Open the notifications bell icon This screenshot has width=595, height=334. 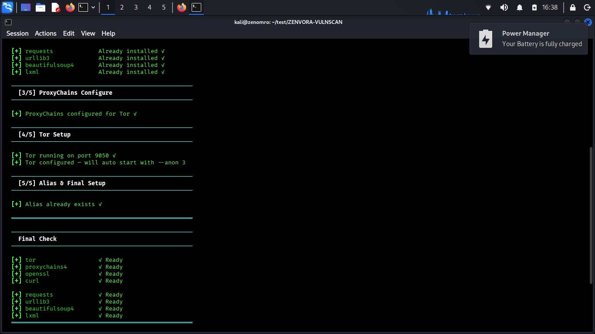520,7
